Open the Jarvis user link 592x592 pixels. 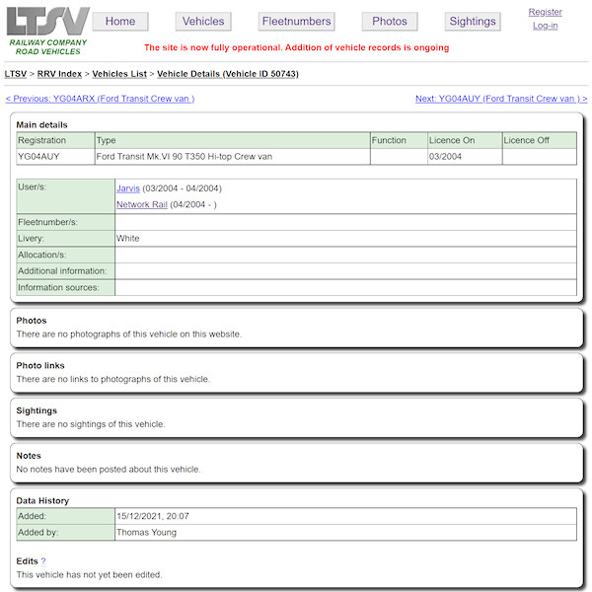(128, 188)
